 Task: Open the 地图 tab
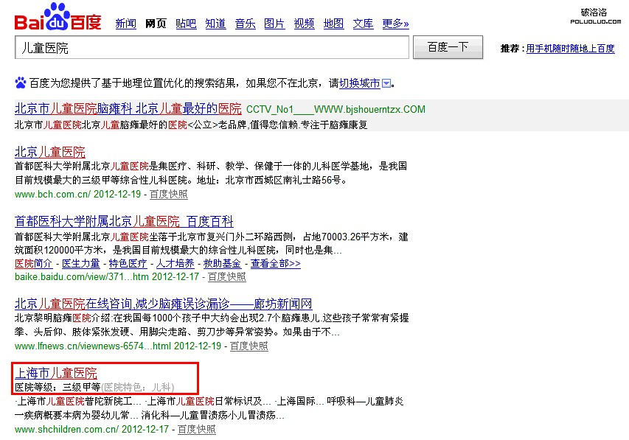click(333, 24)
